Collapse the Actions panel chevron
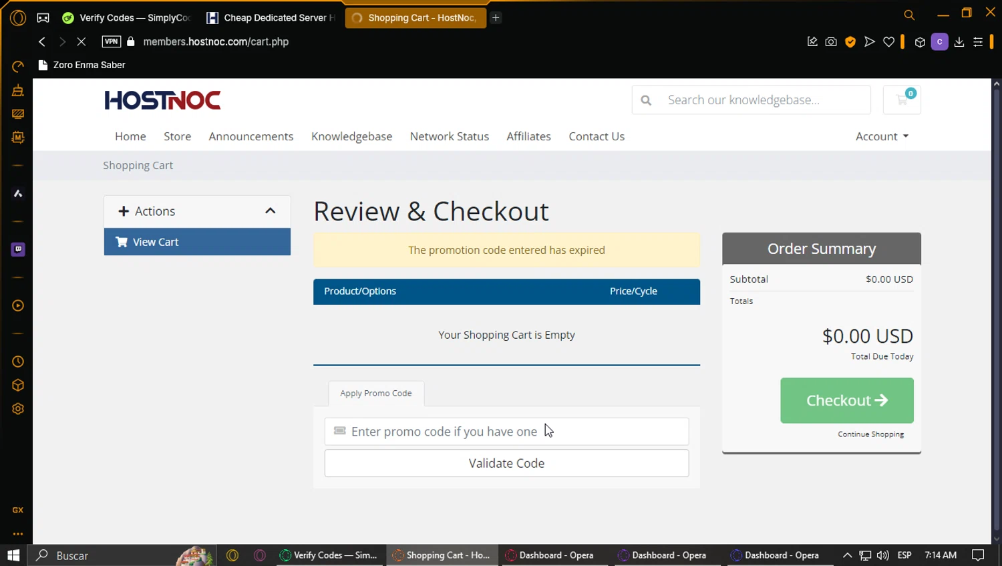This screenshot has height=566, width=1002. point(270,210)
